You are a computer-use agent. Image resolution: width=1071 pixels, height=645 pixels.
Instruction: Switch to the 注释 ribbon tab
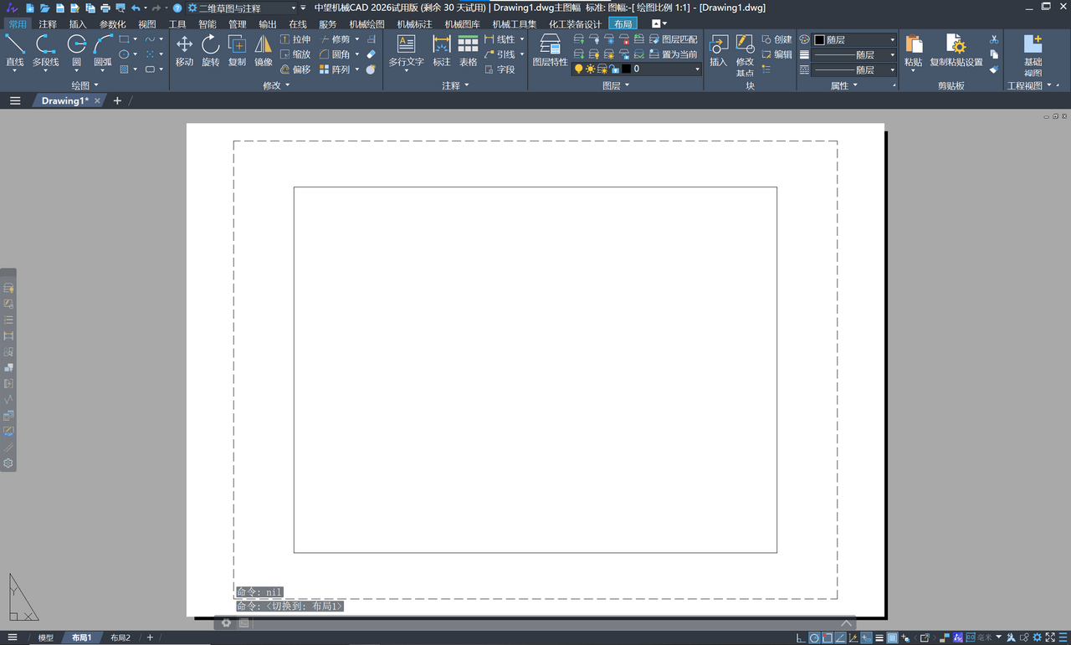[x=48, y=24]
